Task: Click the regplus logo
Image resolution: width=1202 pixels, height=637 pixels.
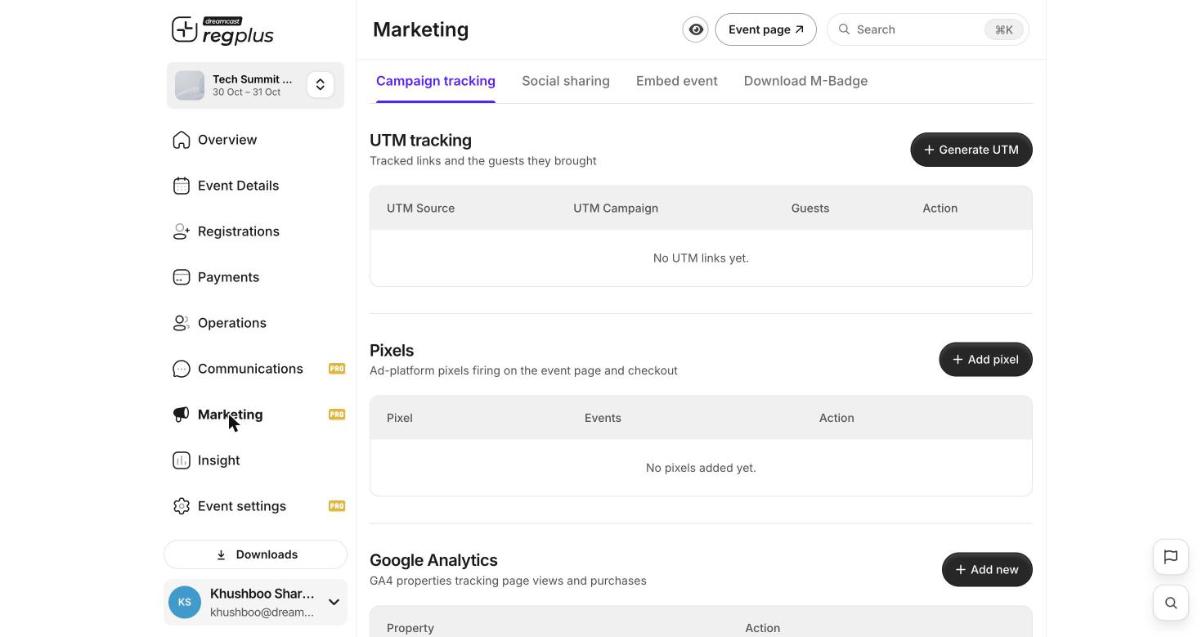Action: (222, 30)
